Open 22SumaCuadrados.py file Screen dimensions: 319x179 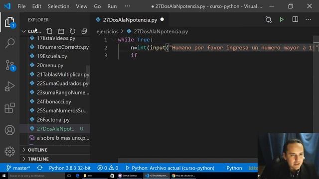pos(62,84)
